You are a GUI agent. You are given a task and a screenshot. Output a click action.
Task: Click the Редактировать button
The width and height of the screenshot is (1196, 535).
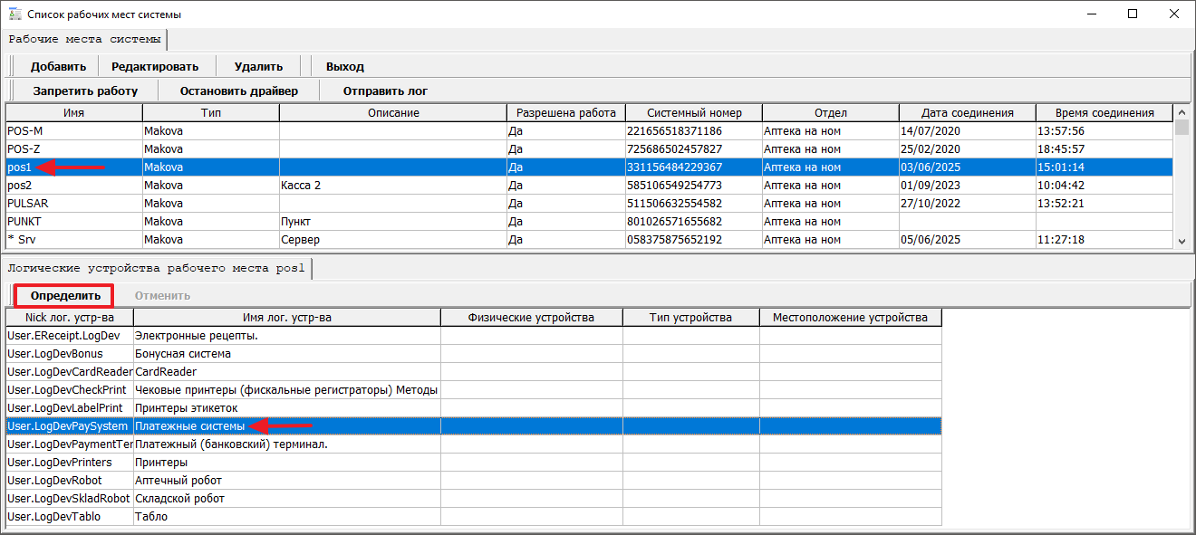click(x=155, y=66)
